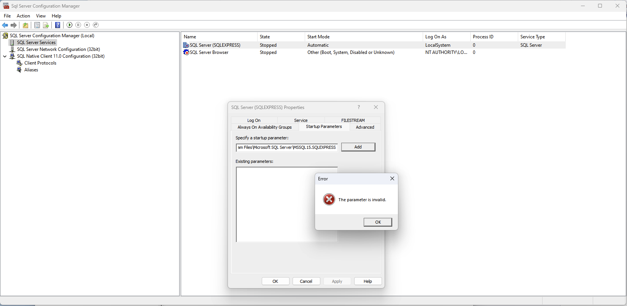Collapse SQL Native Client 11.0 Configuration node
Viewport: 627px width, 306px height.
pos(5,56)
